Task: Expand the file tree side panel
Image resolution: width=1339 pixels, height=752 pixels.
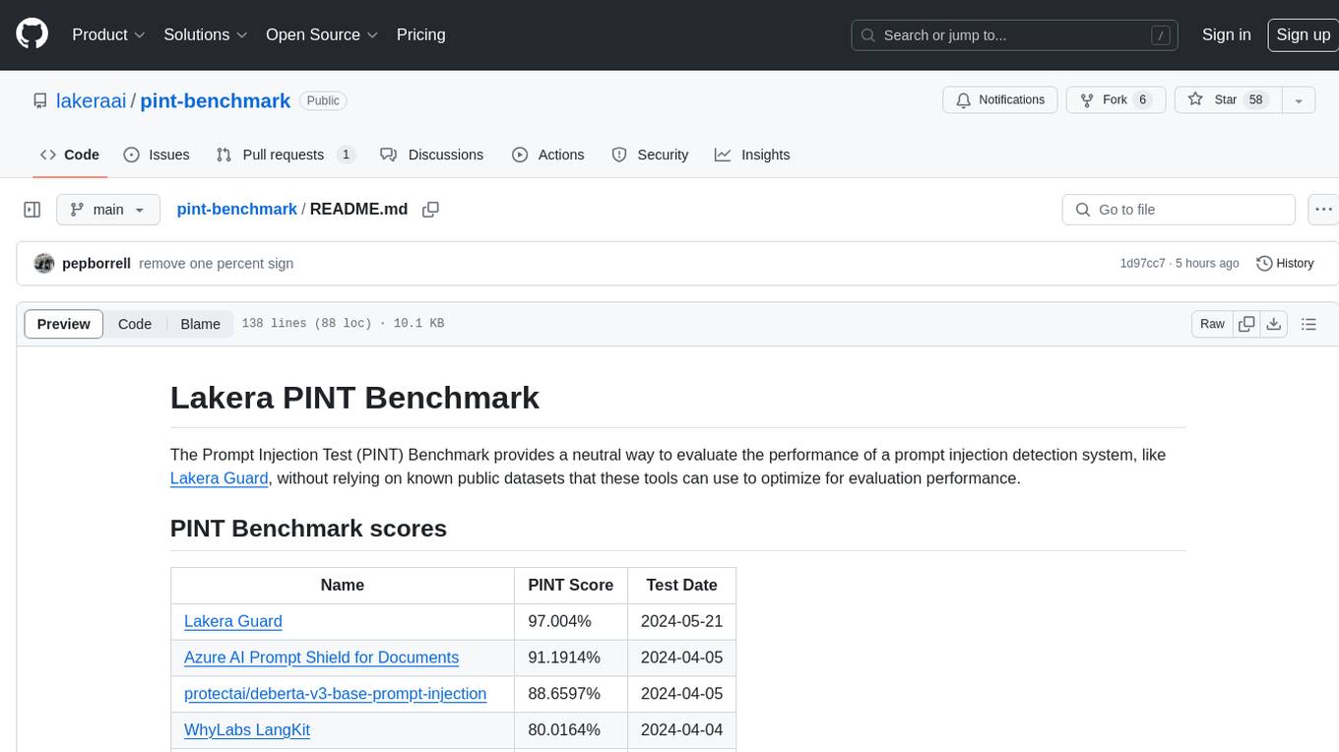Action: click(x=32, y=210)
